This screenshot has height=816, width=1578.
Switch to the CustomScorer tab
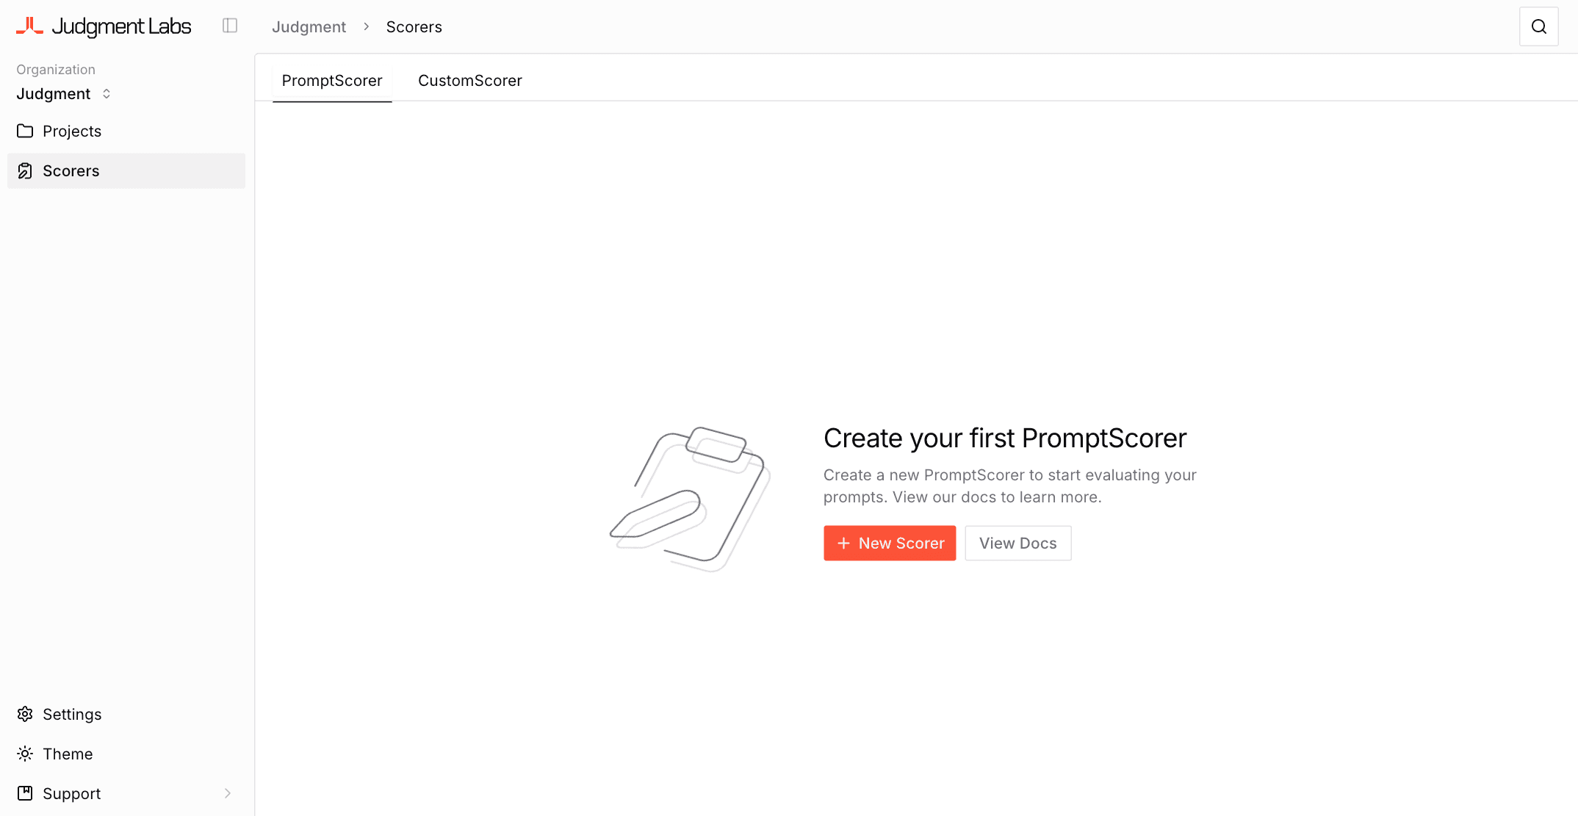[x=470, y=81]
